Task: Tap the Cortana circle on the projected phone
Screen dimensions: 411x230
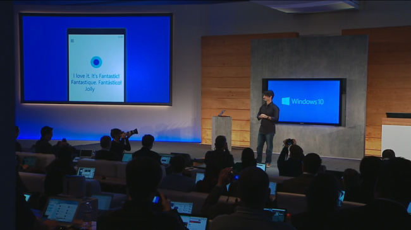Action: pyautogui.click(x=96, y=62)
